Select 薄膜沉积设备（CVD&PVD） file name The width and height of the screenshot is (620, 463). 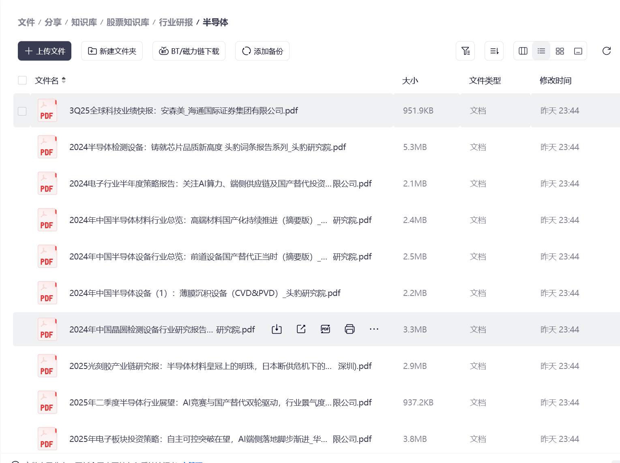coord(205,293)
